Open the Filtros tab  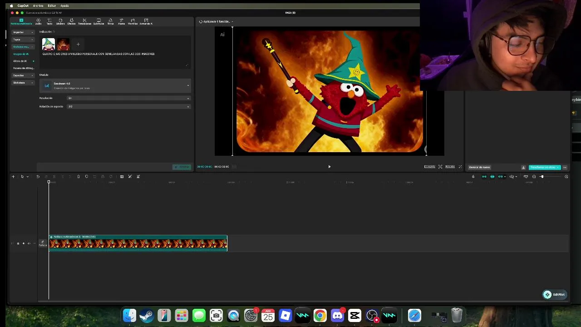(x=110, y=21)
